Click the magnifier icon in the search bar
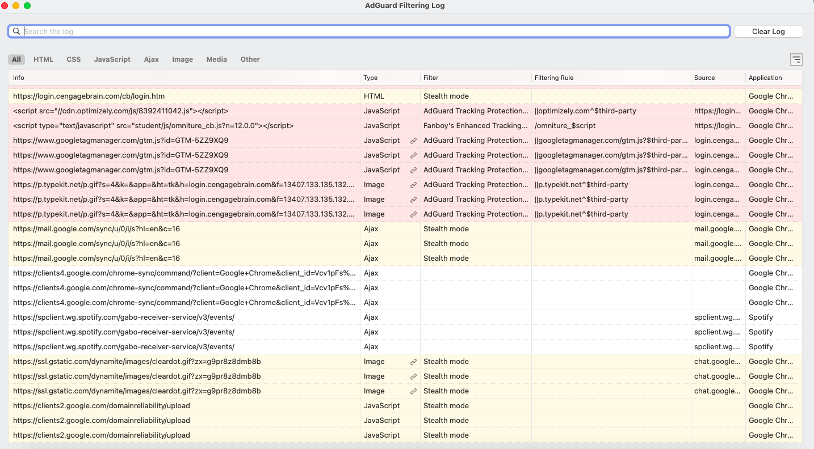The width and height of the screenshot is (814, 449). pos(16,31)
